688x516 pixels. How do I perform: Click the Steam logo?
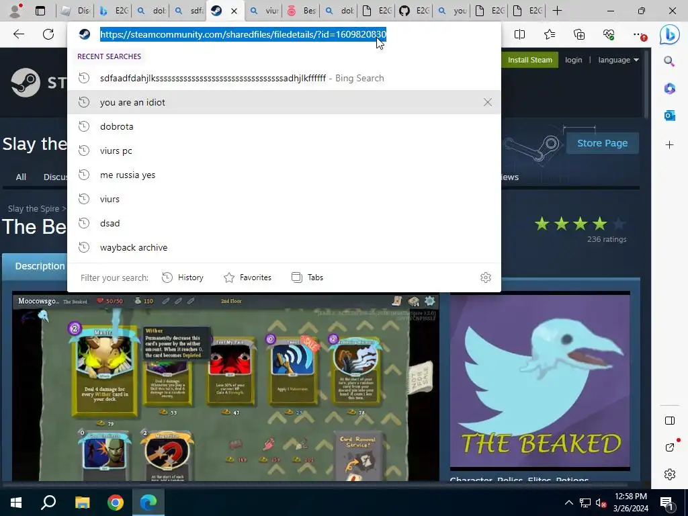[x=26, y=83]
